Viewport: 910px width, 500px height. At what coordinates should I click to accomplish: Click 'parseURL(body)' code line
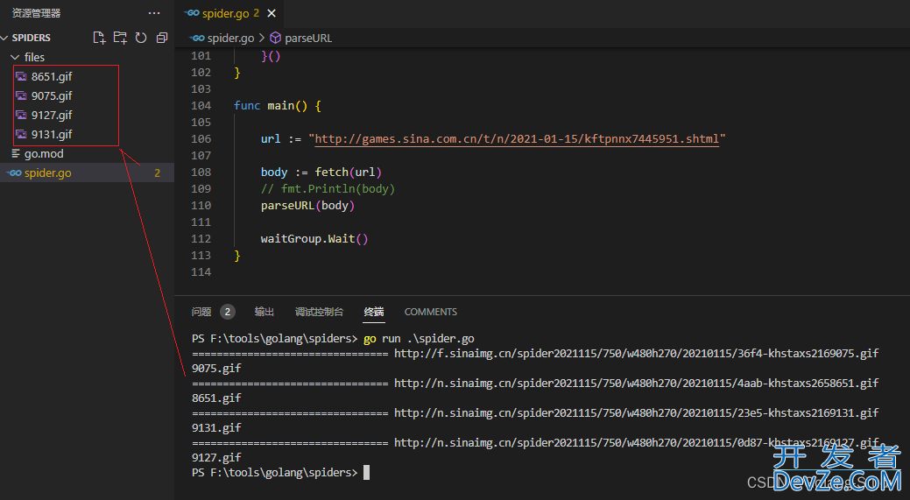tap(307, 205)
